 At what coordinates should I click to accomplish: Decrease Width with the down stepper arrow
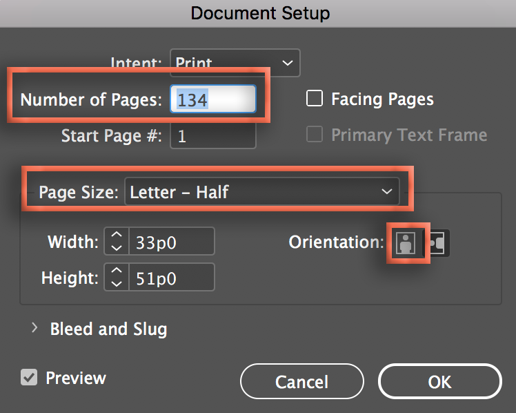pyautogui.click(x=117, y=248)
